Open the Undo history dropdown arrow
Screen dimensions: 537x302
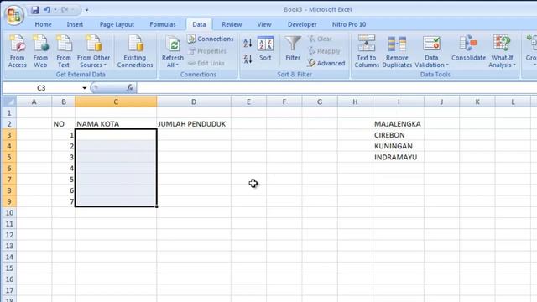click(x=55, y=9)
